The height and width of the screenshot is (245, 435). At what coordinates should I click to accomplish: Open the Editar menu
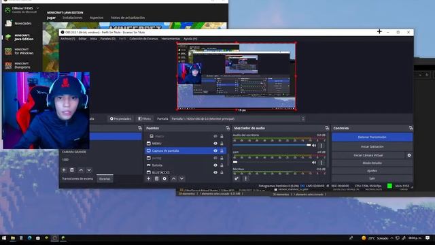(82, 39)
